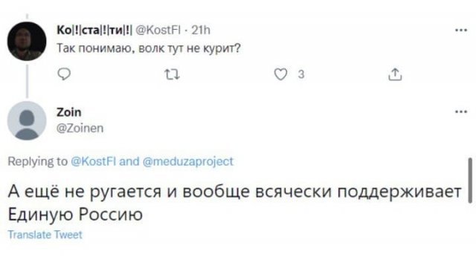Retweet the KostFl tweet
The image size is (476, 272).
pos(172,74)
